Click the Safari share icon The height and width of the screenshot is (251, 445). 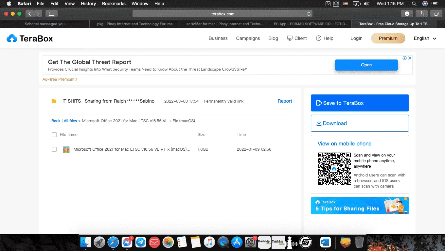coord(422,14)
